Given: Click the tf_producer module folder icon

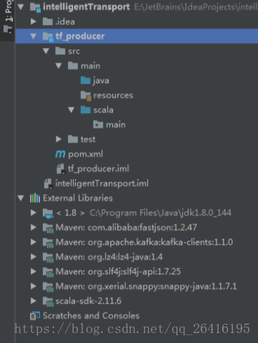Looking at the screenshot, I should [x=48, y=37].
